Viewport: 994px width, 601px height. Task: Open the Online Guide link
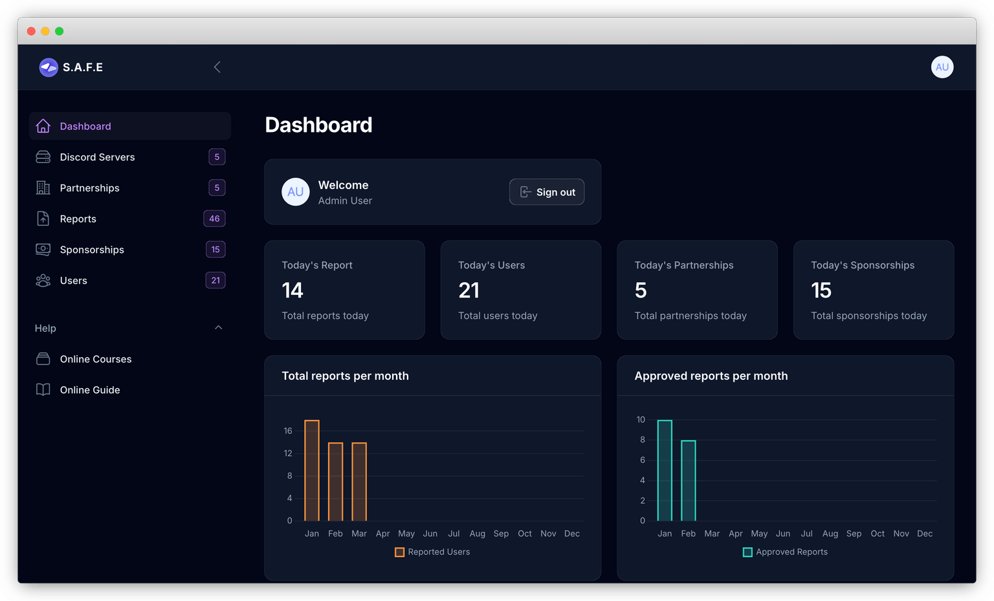click(90, 390)
